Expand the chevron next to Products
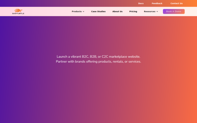Viewport: 197px width, 123px height. coord(83,11)
